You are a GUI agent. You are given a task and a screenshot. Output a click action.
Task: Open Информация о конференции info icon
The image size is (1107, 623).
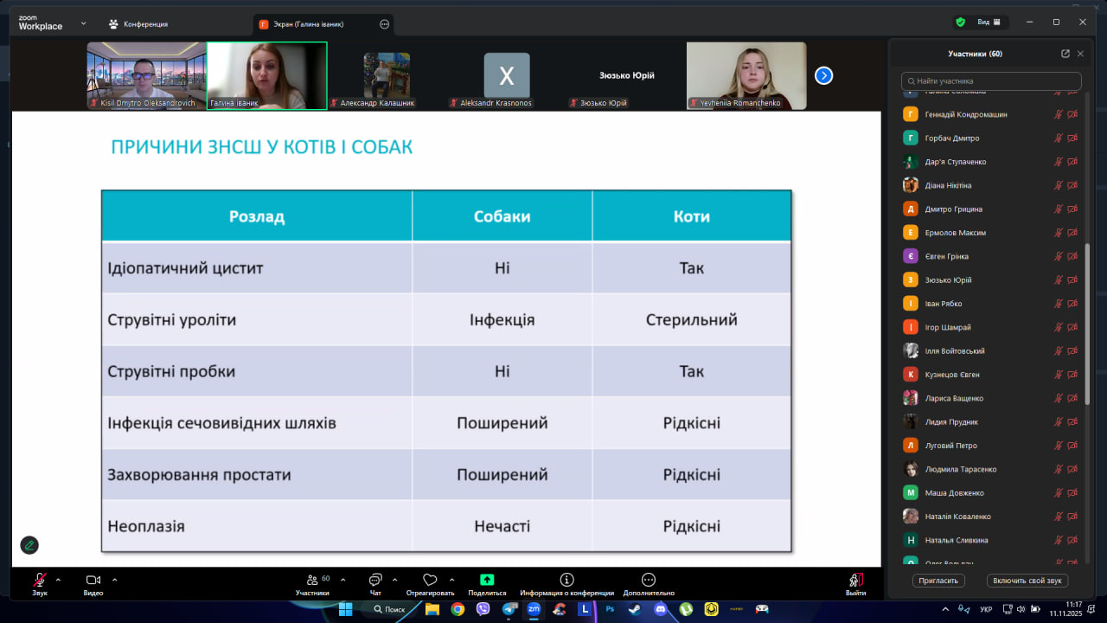pos(566,580)
